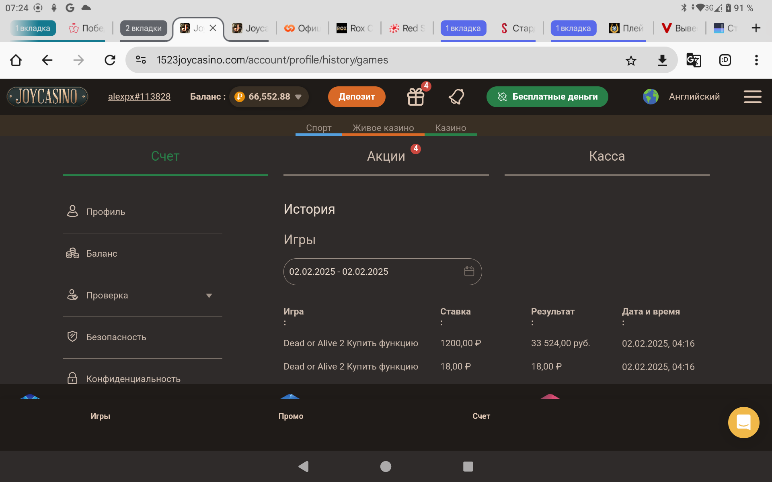Open the live chat support bubble
Viewport: 772px width, 482px height.
coord(743,423)
